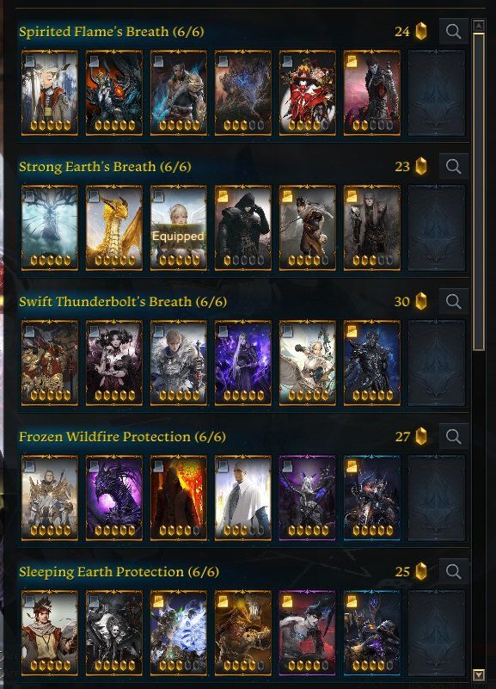Click the scrollbar up arrow
The width and height of the screenshot is (496, 689).
479,26
